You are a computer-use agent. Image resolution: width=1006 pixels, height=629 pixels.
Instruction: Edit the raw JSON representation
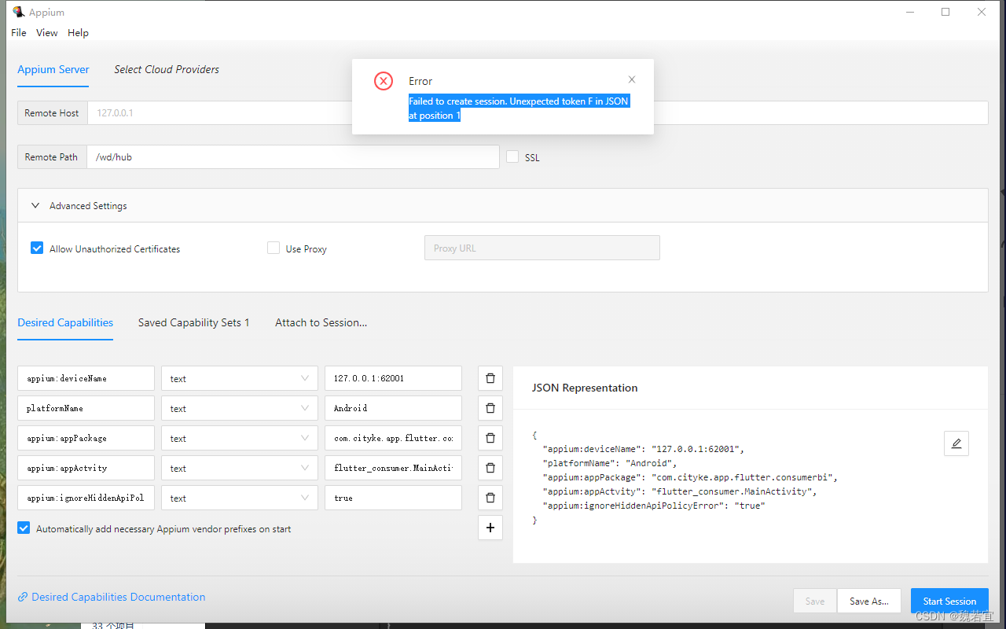pos(956,443)
